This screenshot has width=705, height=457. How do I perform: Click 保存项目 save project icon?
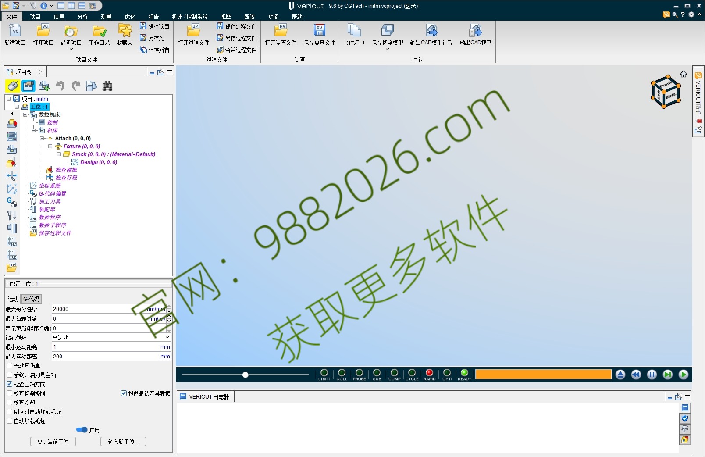(154, 26)
